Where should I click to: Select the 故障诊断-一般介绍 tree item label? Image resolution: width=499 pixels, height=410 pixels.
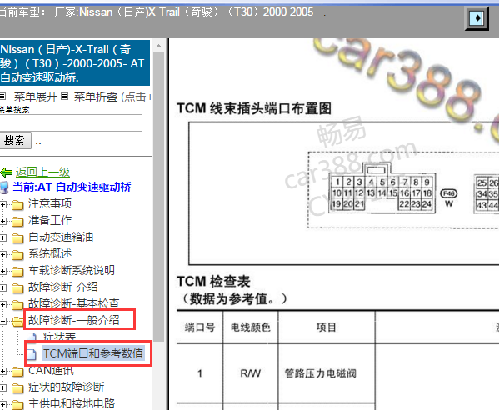74,320
